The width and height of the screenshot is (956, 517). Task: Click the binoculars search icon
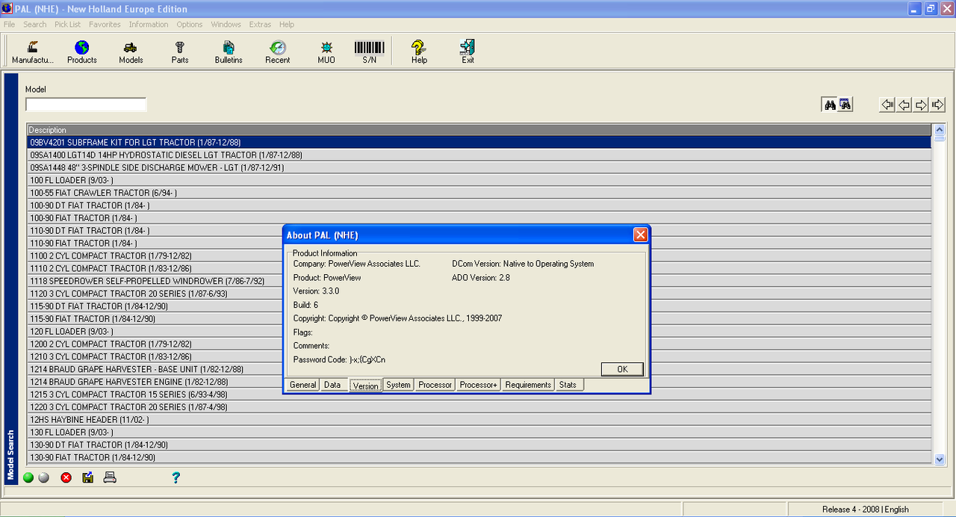(830, 105)
